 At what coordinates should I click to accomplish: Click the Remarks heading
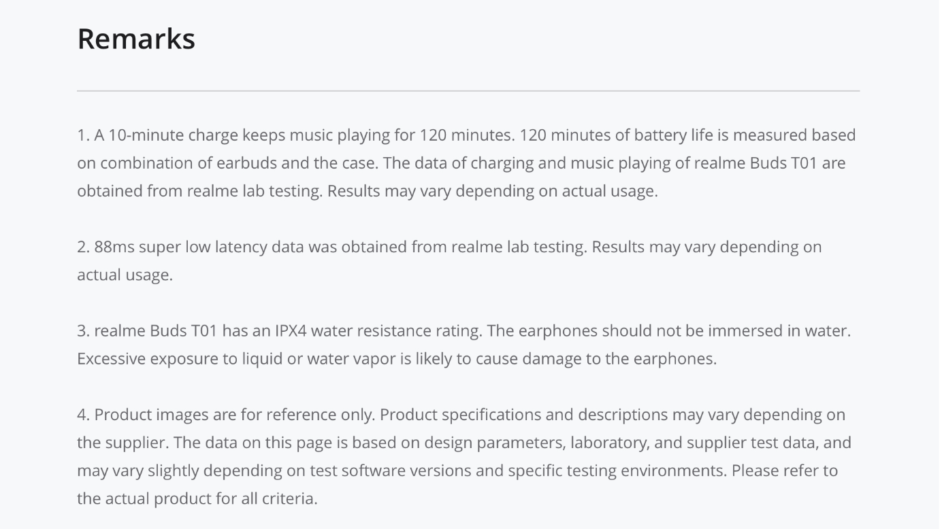coord(136,39)
